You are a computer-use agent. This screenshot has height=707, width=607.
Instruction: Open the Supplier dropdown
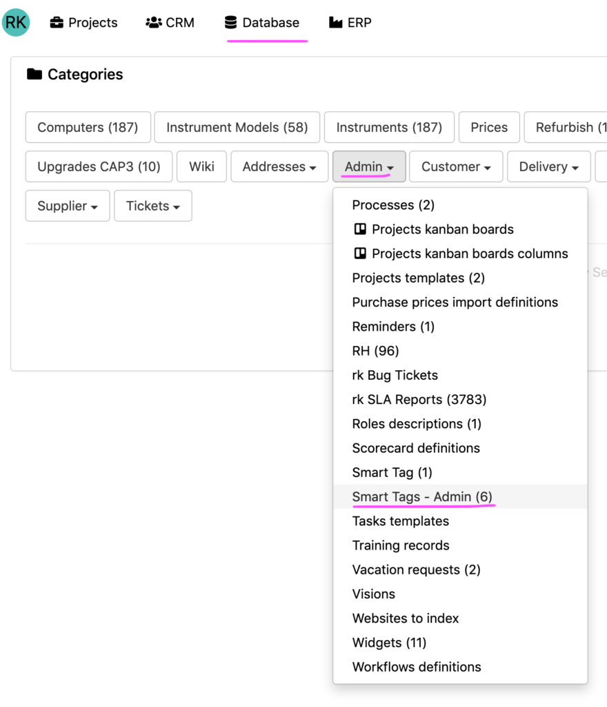68,206
